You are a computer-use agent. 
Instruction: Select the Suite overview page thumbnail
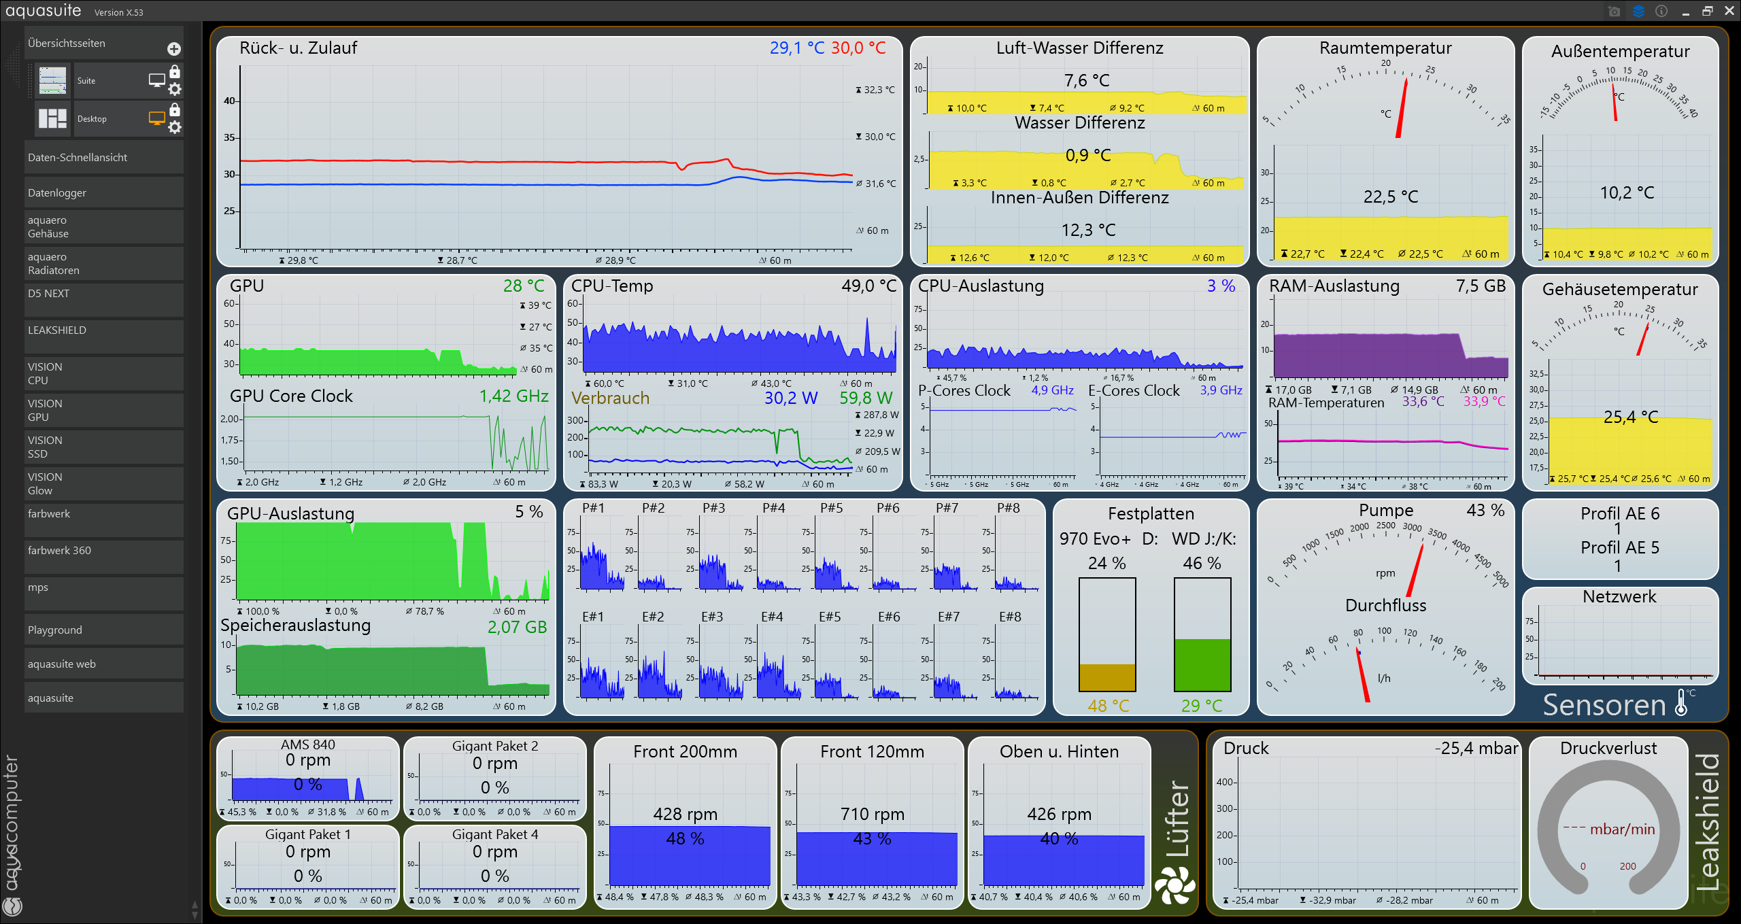pyautogui.click(x=52, y=80)
